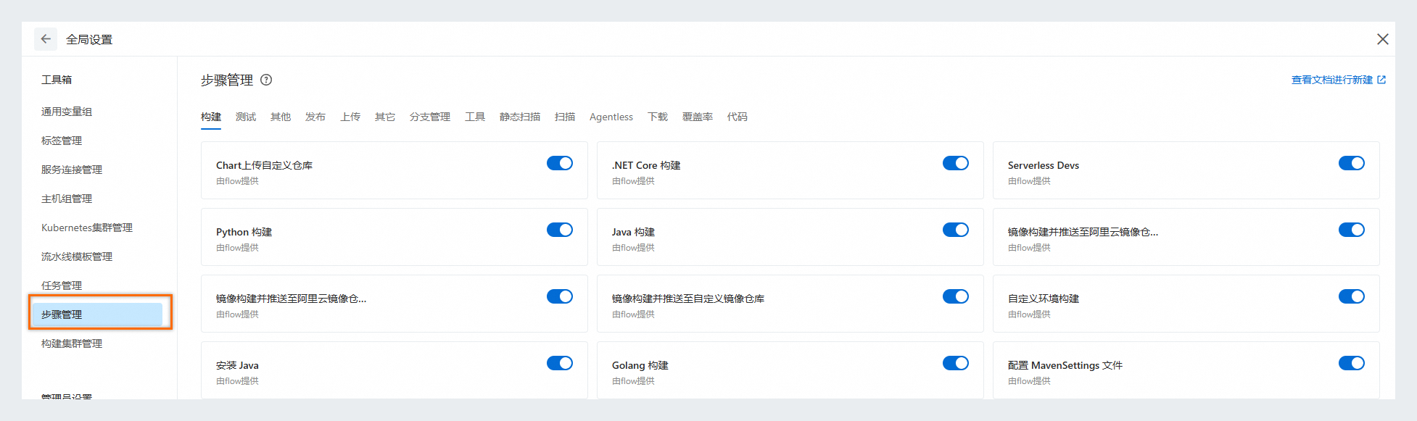Click the .NET Core 构建 card title
Screen dimensions: 1417x421
[x=646, y=165]
